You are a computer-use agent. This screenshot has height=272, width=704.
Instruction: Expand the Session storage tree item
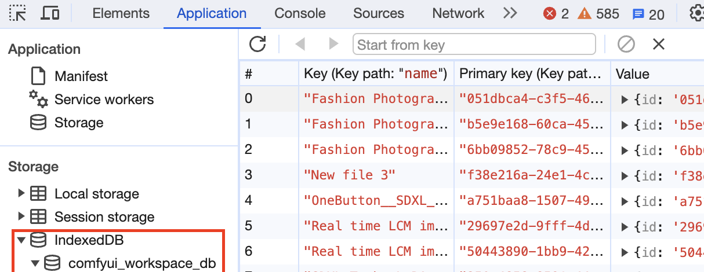(22, 216)
